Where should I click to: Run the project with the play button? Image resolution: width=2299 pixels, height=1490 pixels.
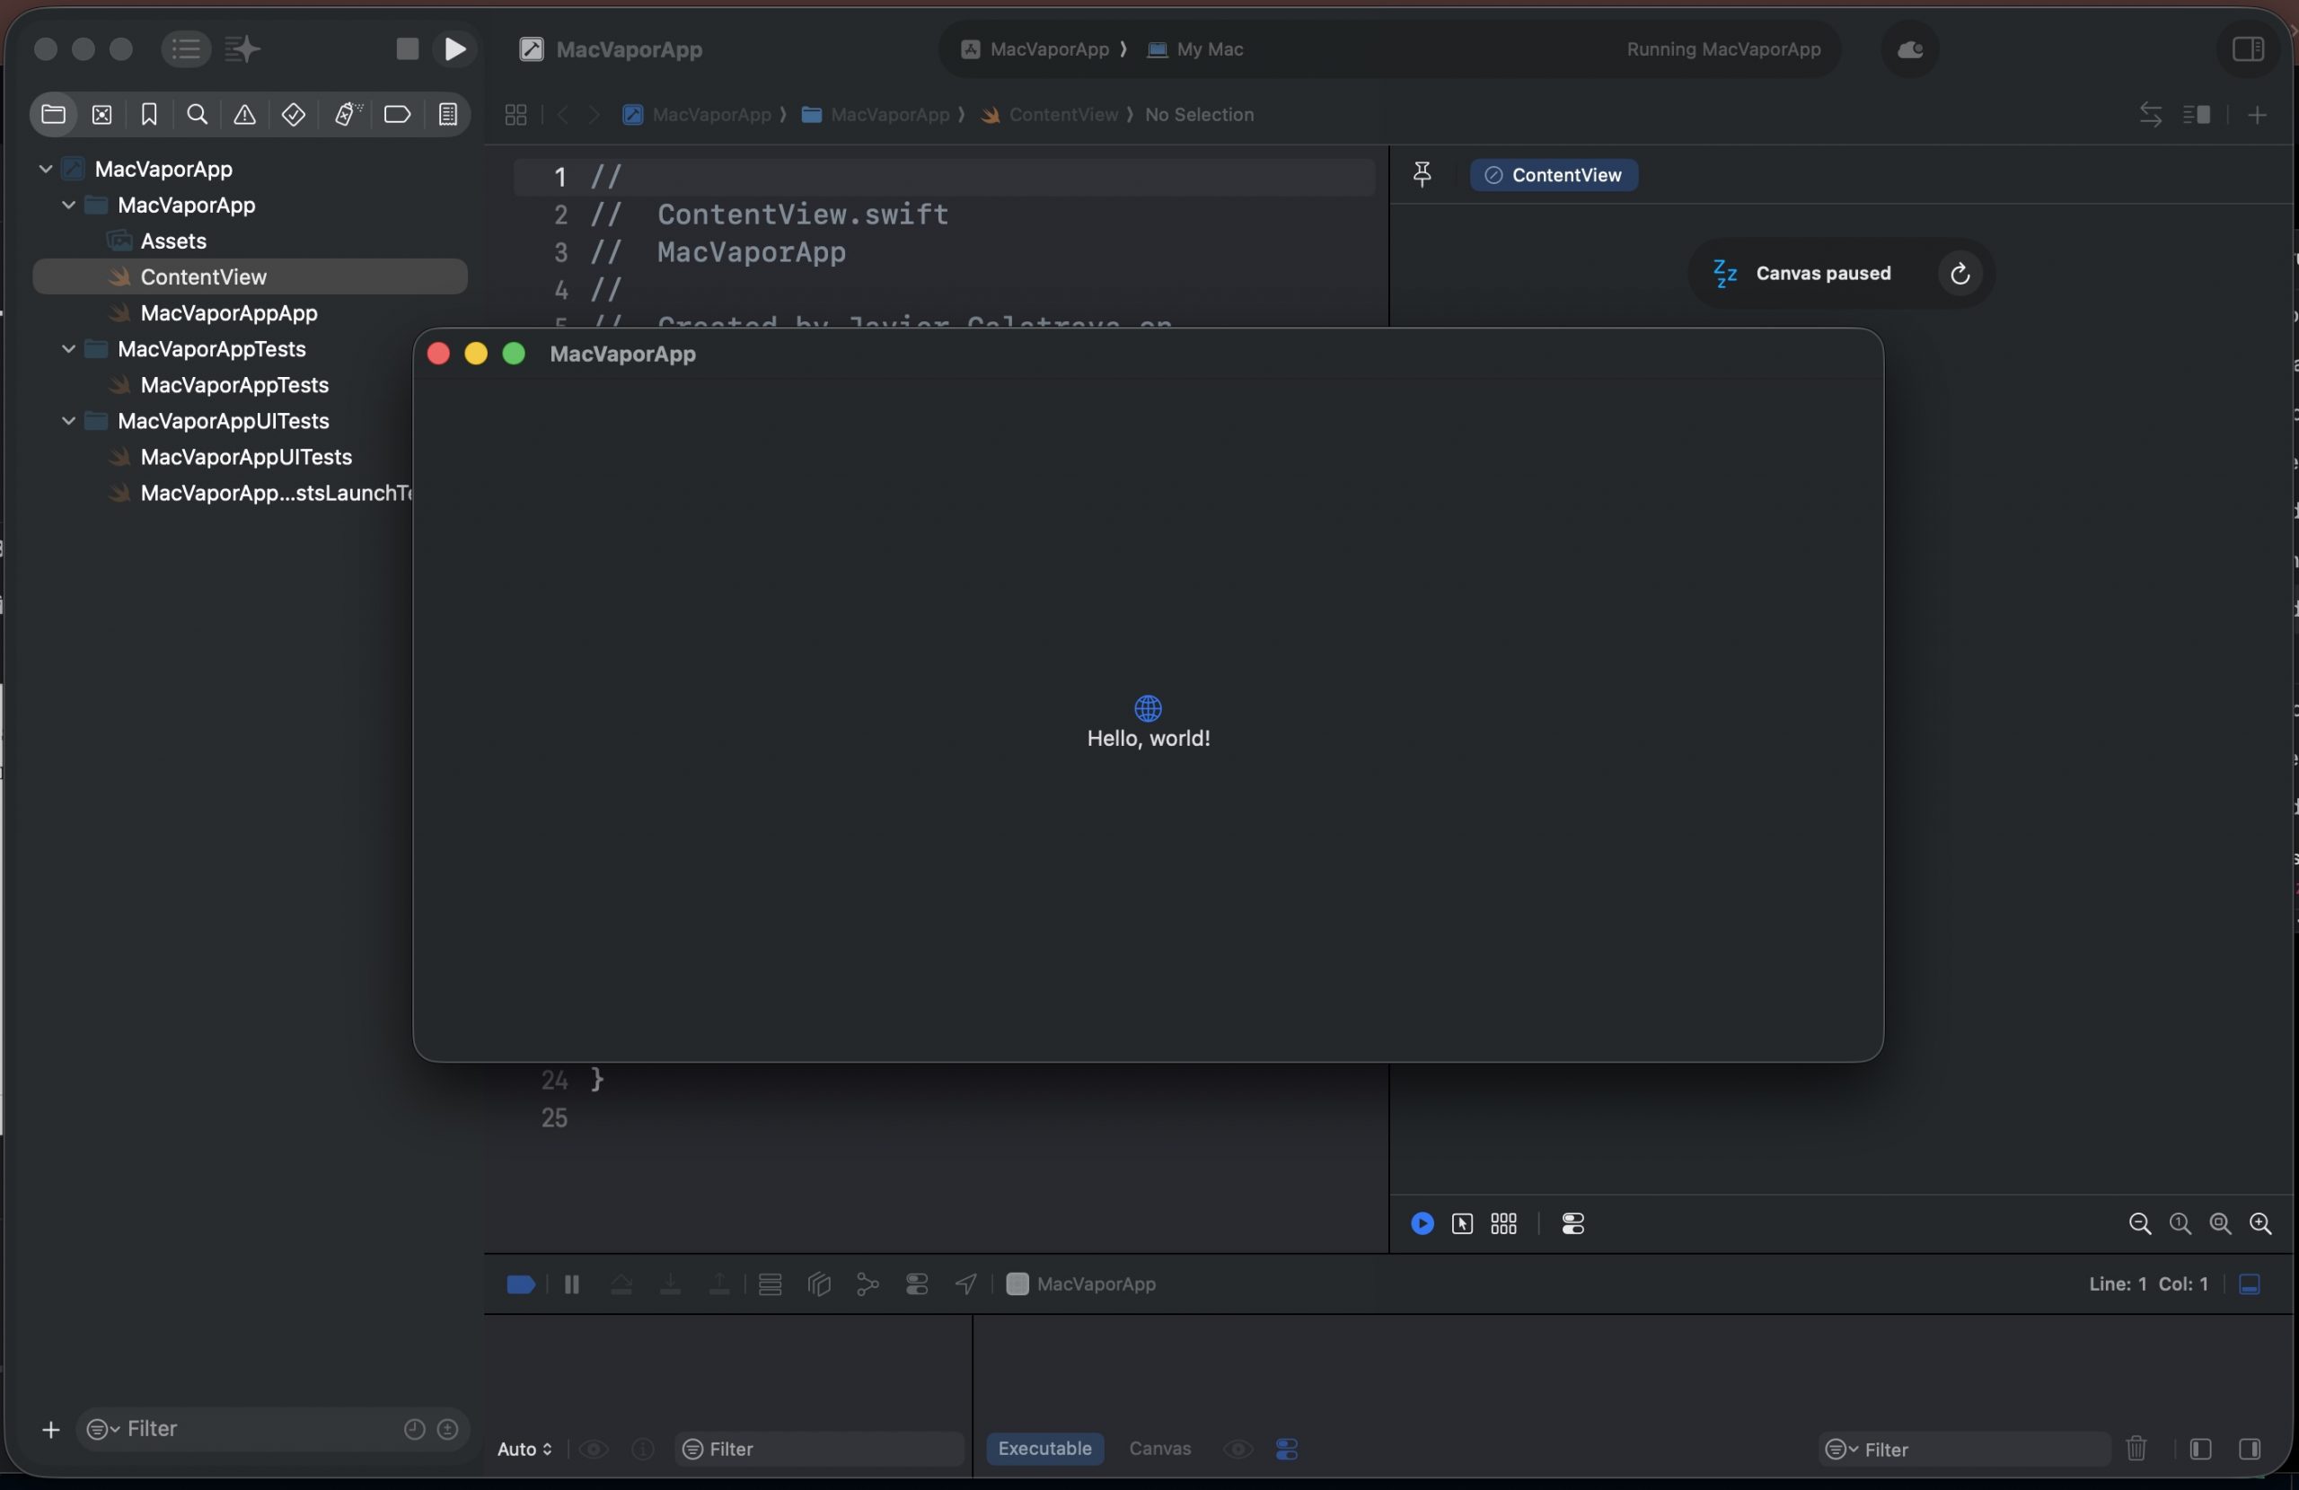(x=455, y=48)
